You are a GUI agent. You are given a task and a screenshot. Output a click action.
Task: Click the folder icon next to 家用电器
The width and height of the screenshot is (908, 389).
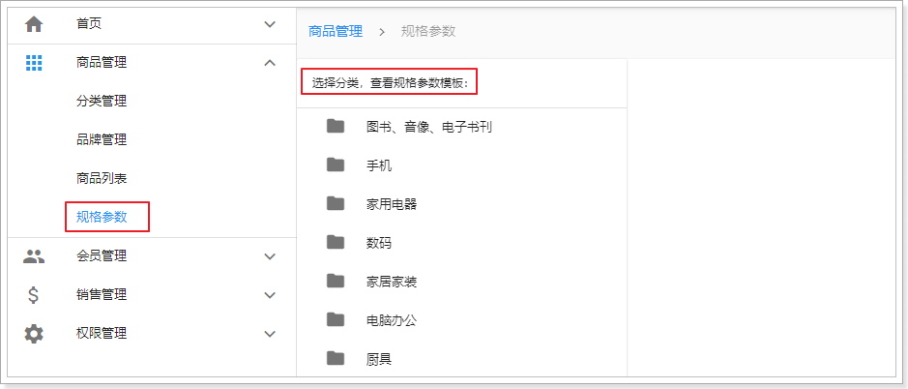(x=336, y=203)
